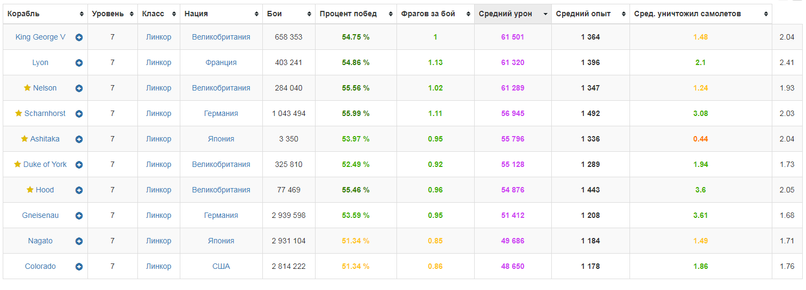
Task: Sort table by Корабль column
Action: pos(45,14)
